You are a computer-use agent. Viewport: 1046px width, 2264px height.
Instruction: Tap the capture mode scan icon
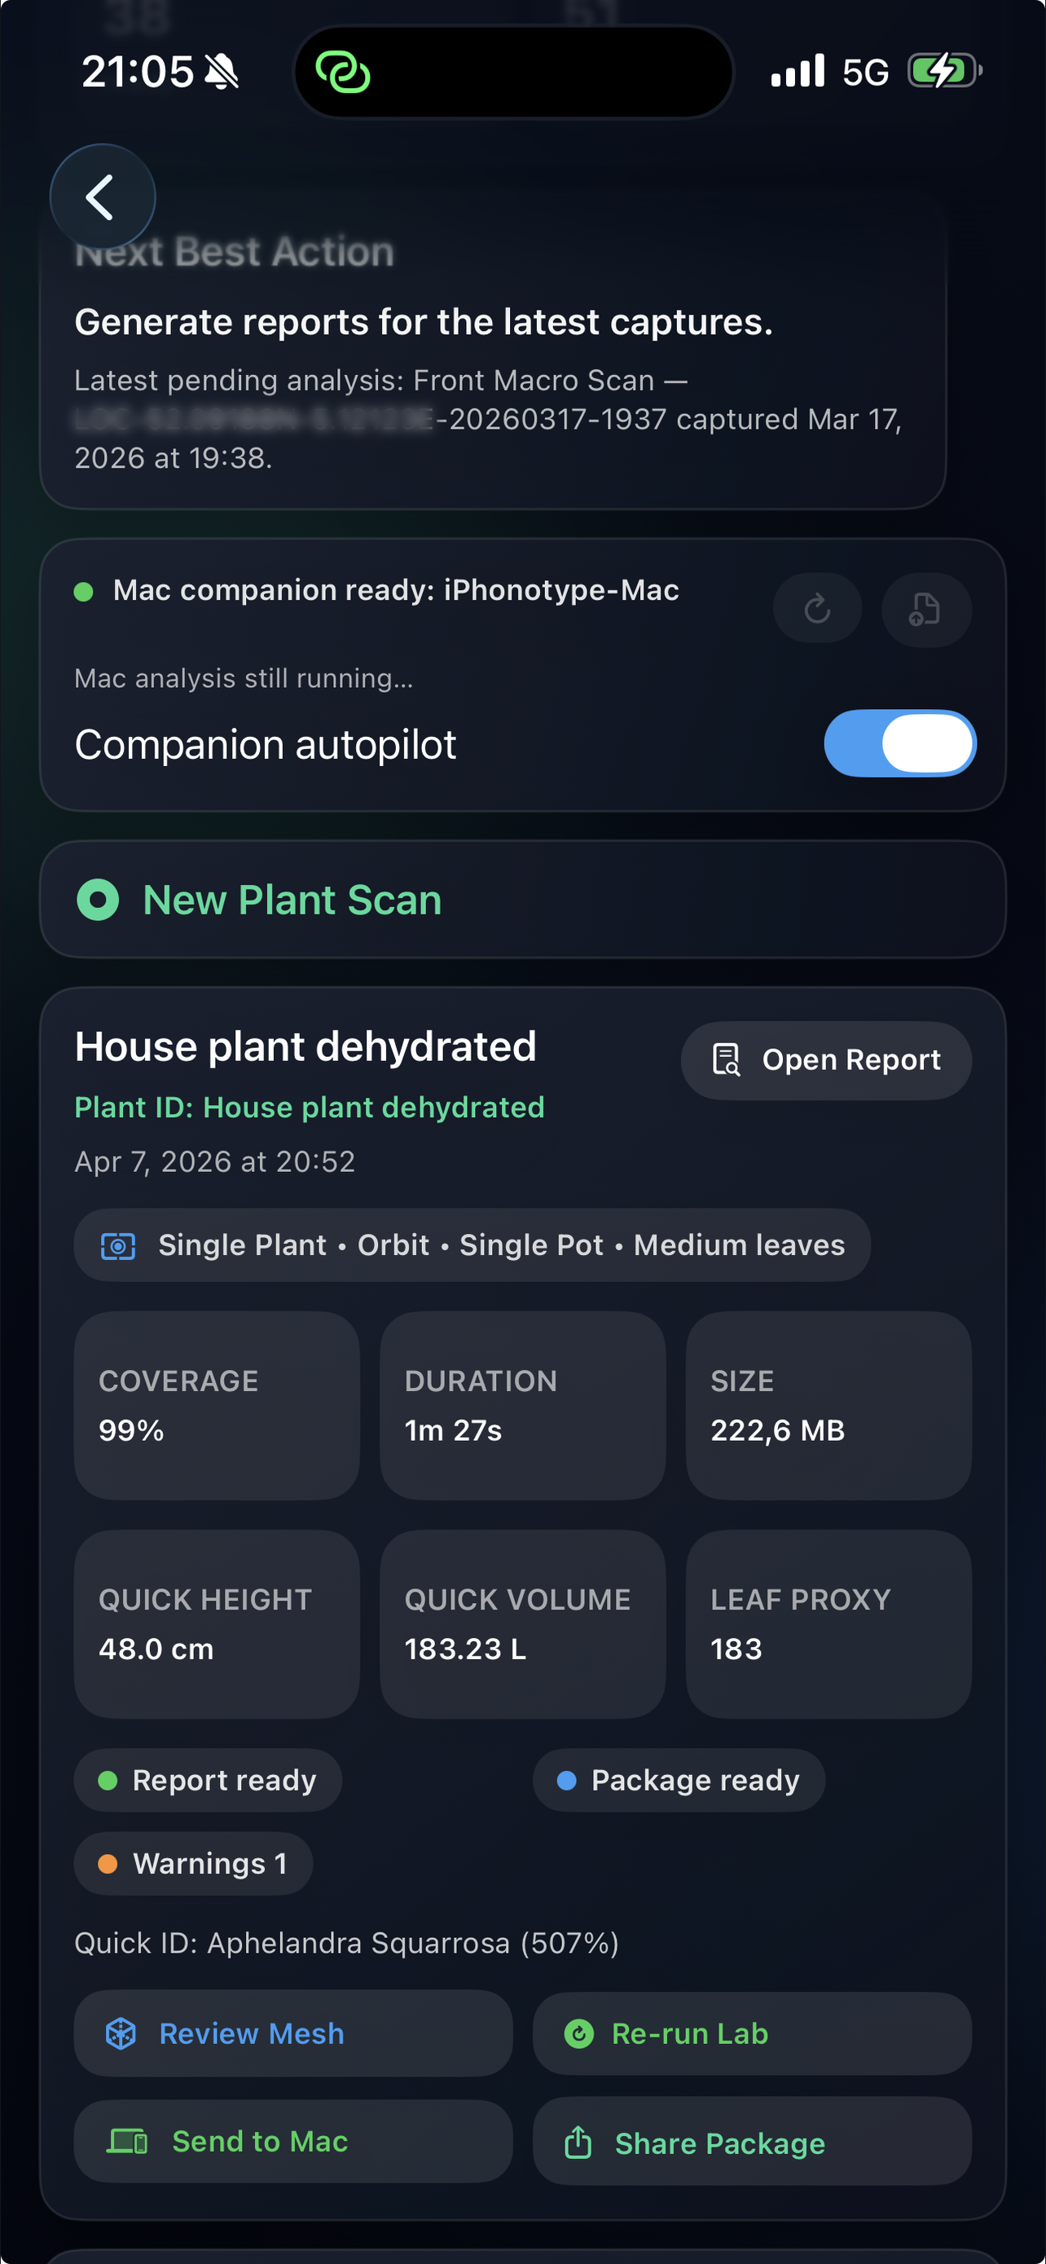pos(117,1245)
